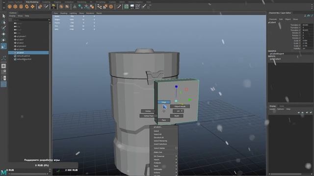Viewport: 314px width, 176px height.
Task: Open Select Similar option box
Action: pyautogui.click(x=176, y=148)
